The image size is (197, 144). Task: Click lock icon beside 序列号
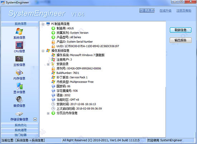(x=53, y=68)
